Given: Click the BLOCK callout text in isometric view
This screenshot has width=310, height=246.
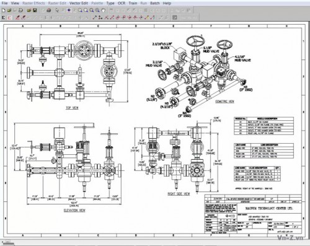Looking at the screenshot, I should 165,48.
